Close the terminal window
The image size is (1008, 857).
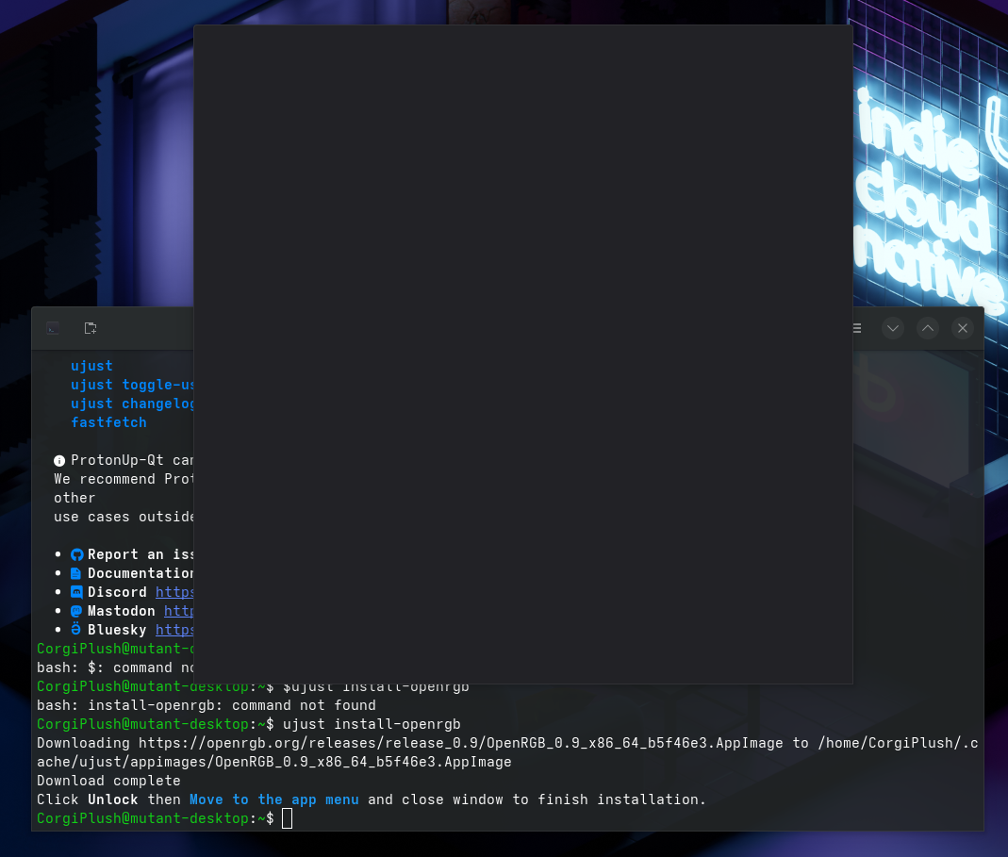click(963, 328)
